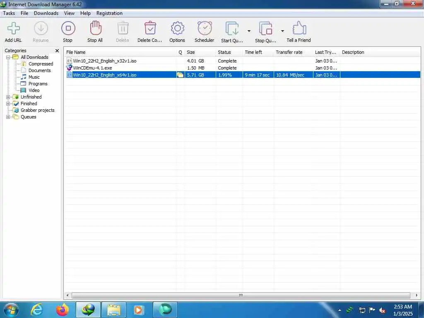Open Stop Queue dropdown arrow
Image resolution: width=424 pixels, height=318 pixels.
[282, 31]
